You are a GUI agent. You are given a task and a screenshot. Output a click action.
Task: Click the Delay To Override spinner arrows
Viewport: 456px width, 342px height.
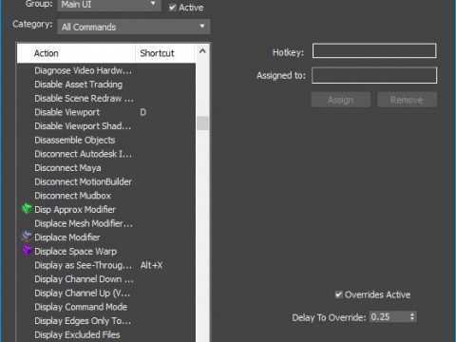click(x=412, y=316)
